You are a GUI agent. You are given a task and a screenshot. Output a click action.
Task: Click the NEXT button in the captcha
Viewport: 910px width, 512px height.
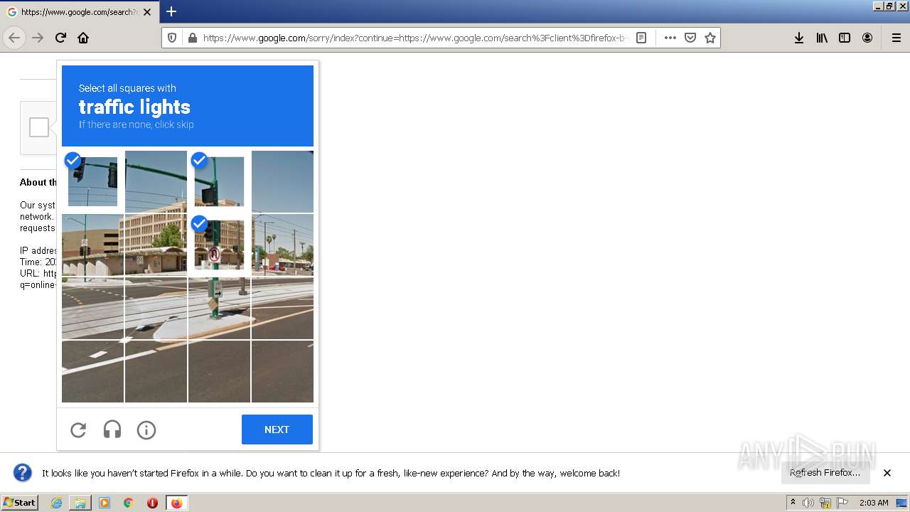(277, 430)
